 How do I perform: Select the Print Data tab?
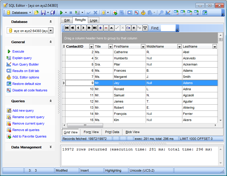click(112, 132)
